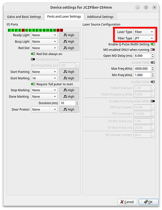Screen dimensions: 162x210
Task: Adjust Min Freq stepper arrows
Action: pyautogui.click(x=153, y=75)
